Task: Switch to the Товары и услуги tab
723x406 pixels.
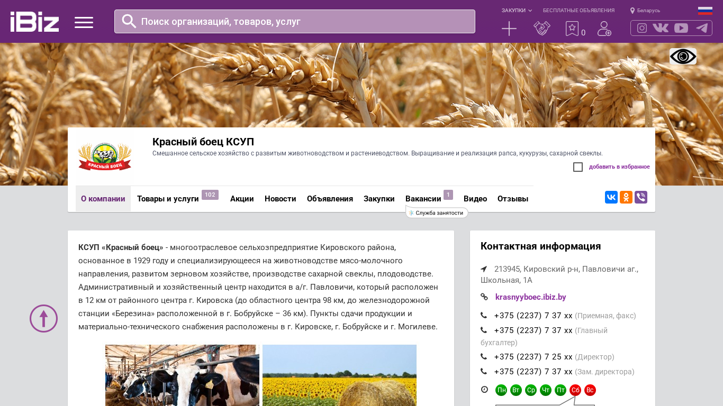Action: click(x=168, y=199)
